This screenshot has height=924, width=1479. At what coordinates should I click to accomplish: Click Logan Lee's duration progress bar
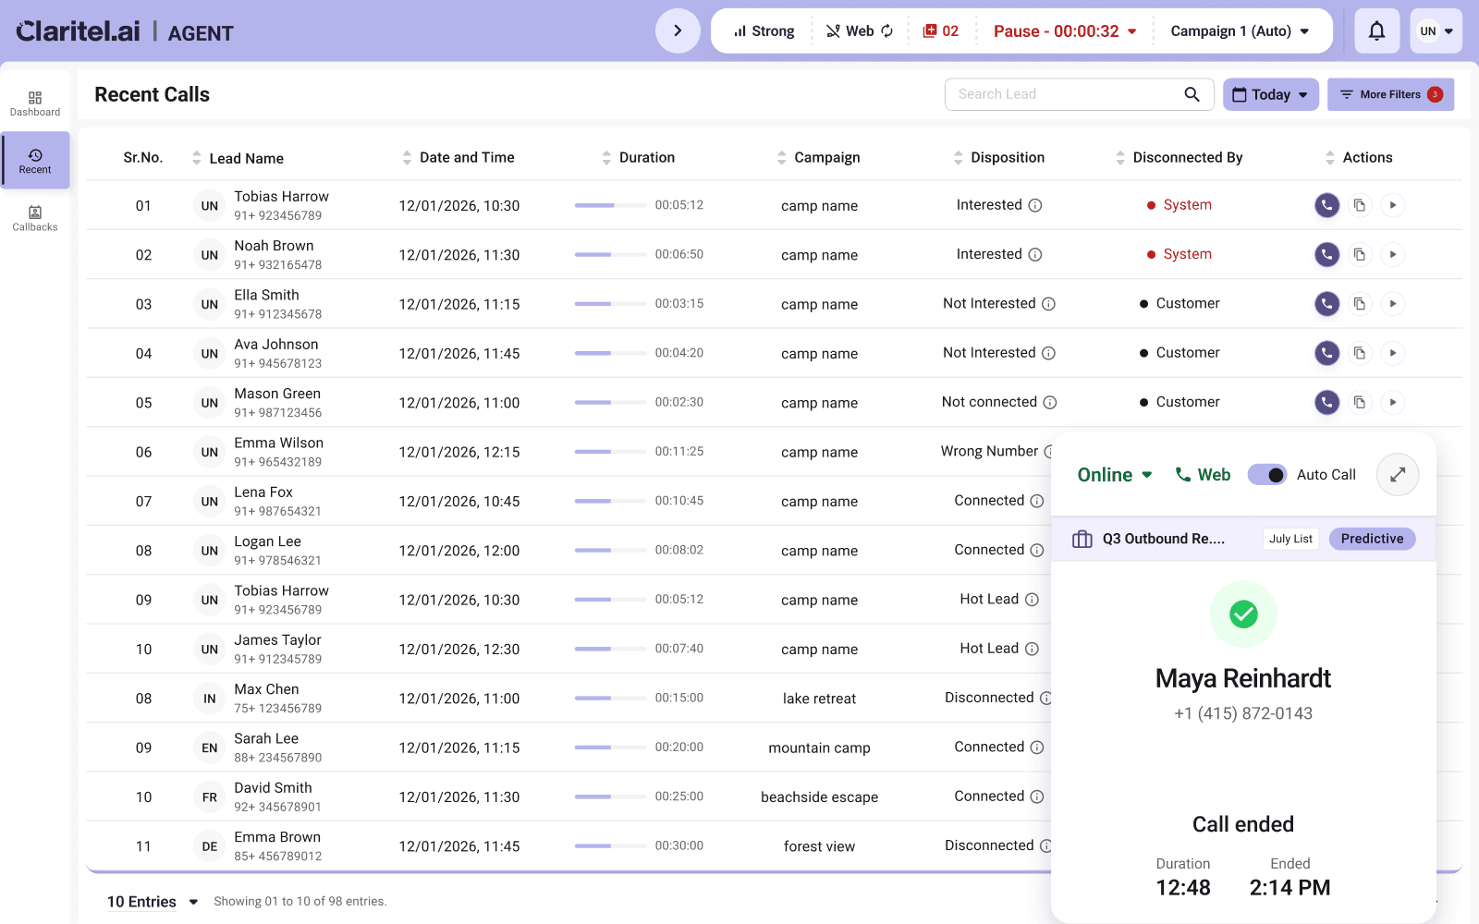pos(610,551)
